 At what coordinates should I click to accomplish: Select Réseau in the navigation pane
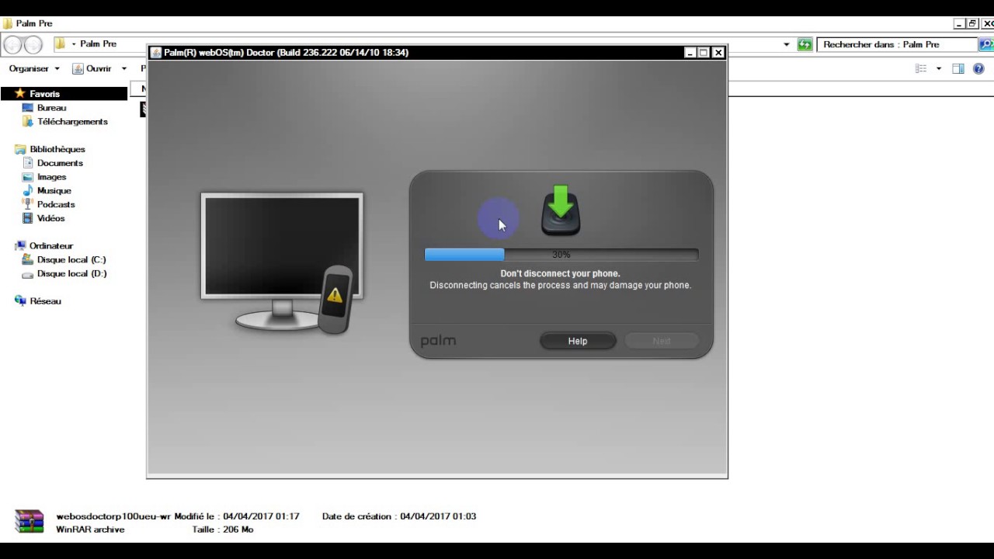[x=45, y=301]
